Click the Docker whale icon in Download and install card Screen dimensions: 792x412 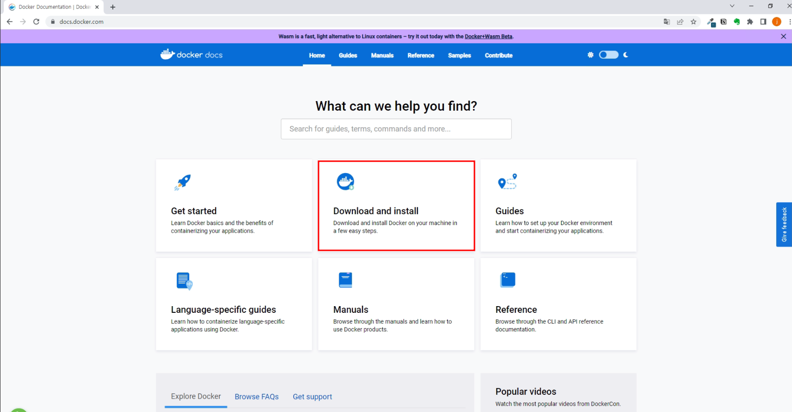click(346, 182)
